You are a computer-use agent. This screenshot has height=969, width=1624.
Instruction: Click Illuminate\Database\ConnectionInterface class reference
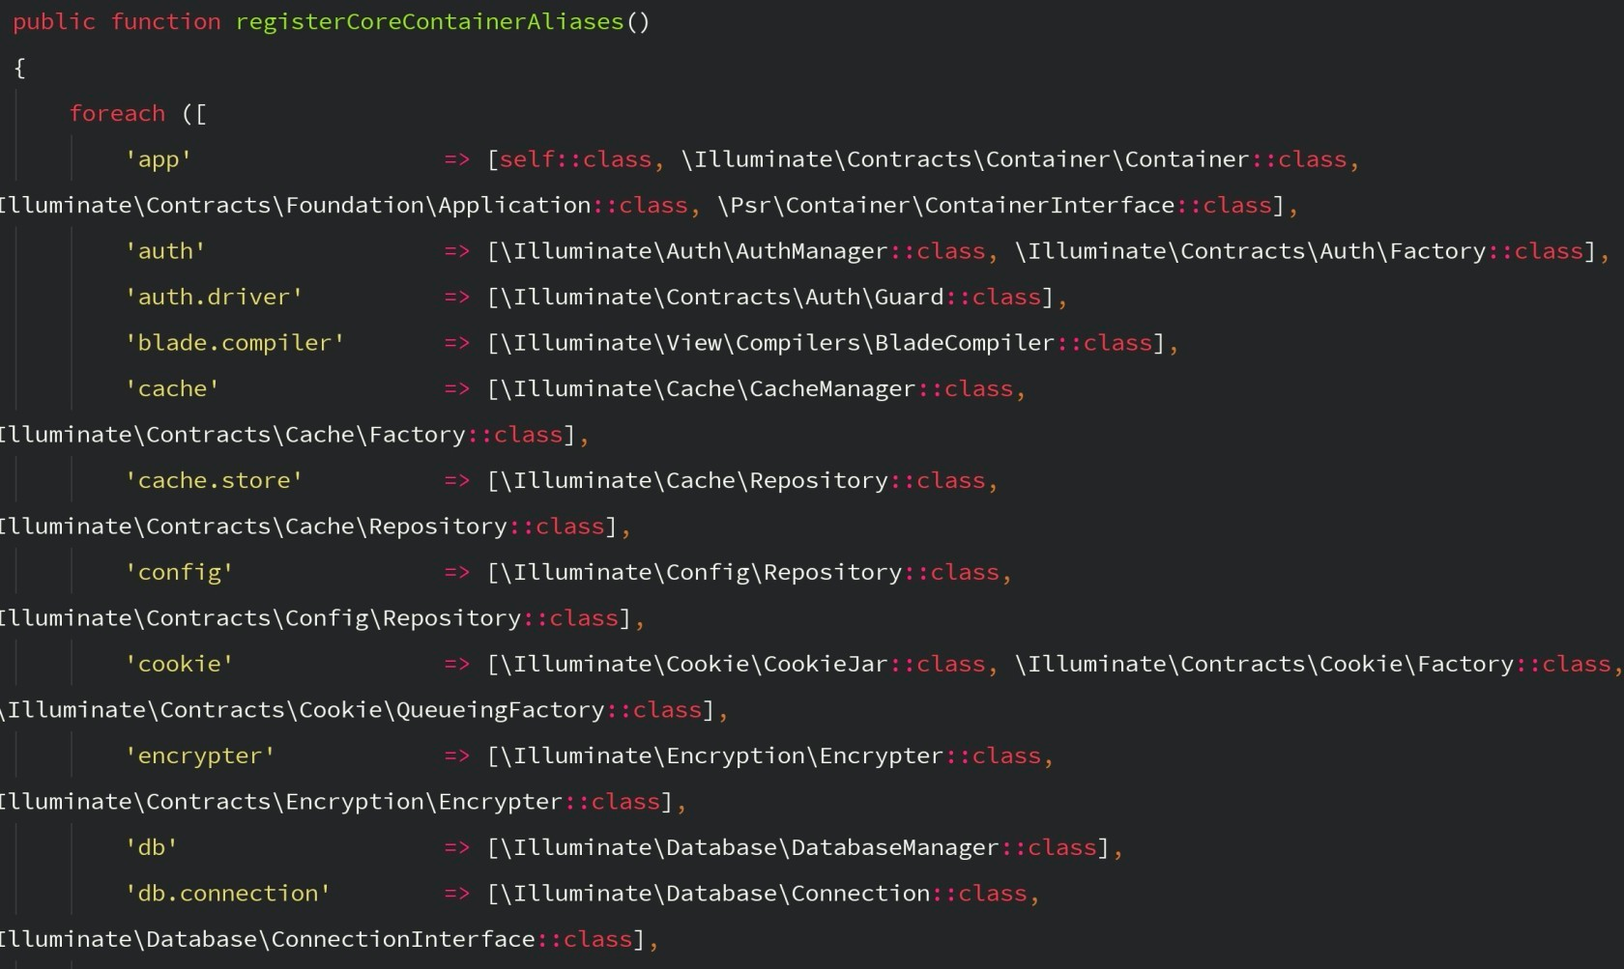tap(316, 939)
